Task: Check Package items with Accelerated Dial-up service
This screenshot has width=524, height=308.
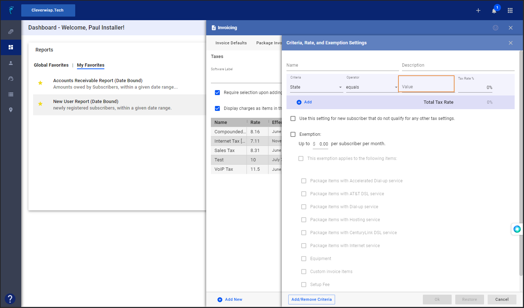Action: (x=304, y=181)
